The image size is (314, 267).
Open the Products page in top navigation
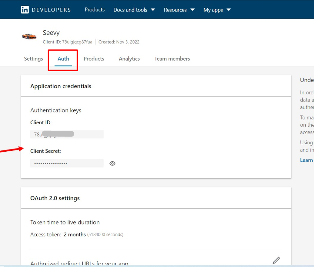pyautogui.click(x=95, y=10)
